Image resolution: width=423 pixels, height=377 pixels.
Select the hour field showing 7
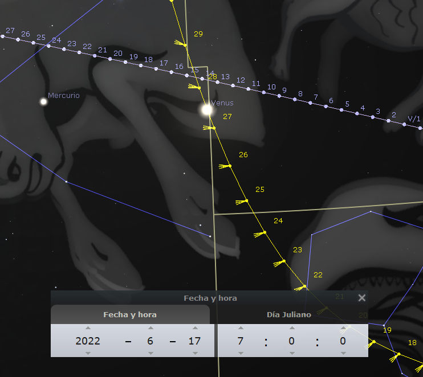coord(241,341)
